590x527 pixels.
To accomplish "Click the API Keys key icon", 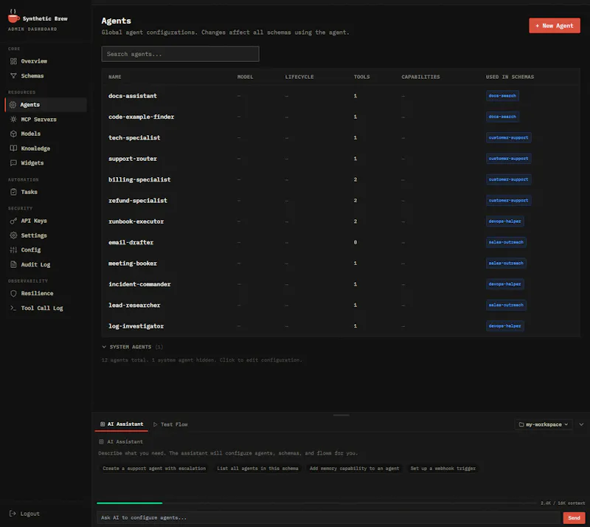I will [13, 221].
